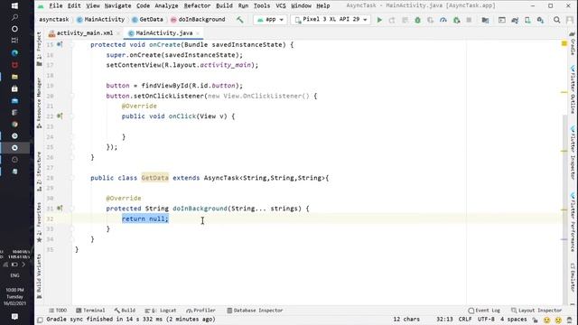Click the Windows Start button
578x325 pixels.
[x=14, y=6]
